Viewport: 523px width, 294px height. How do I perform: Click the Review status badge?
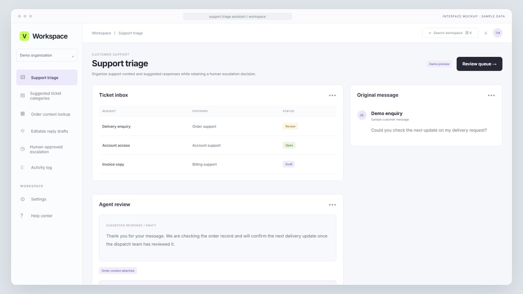coord(290,126)
